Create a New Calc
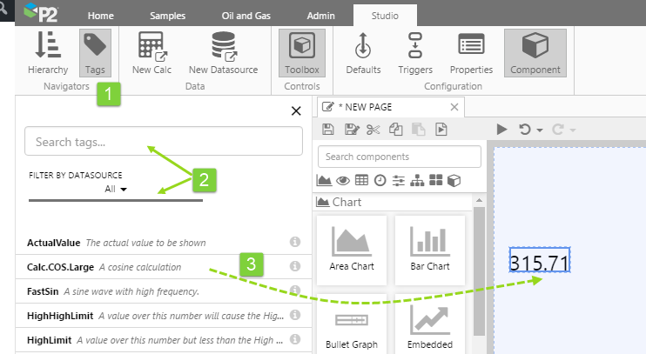The width and height of the screenshot is (646, 354). coord(151,53)
